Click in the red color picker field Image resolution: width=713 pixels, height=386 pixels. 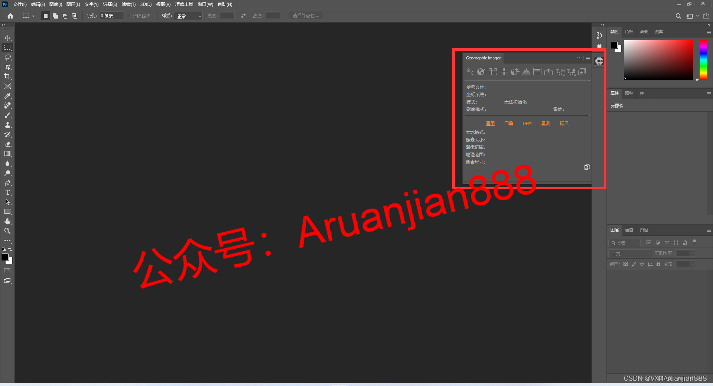pos(658,60)
